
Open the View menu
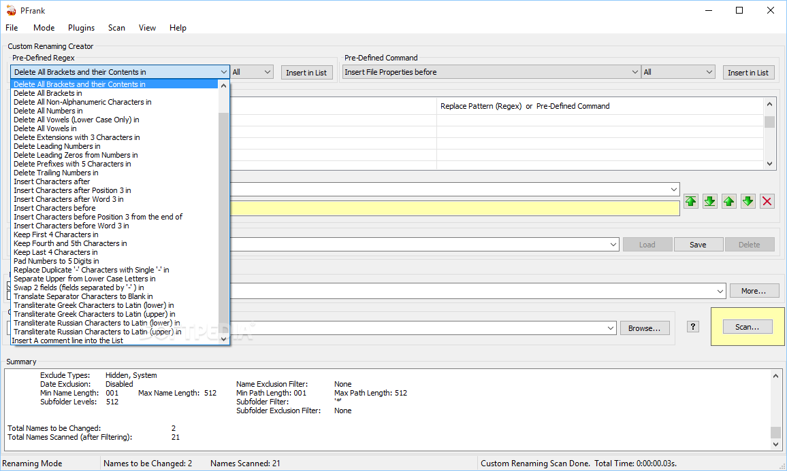click(147, 28)
